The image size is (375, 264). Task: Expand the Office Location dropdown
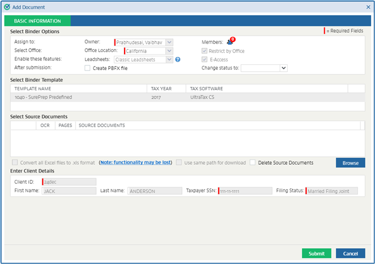[169, 51]
